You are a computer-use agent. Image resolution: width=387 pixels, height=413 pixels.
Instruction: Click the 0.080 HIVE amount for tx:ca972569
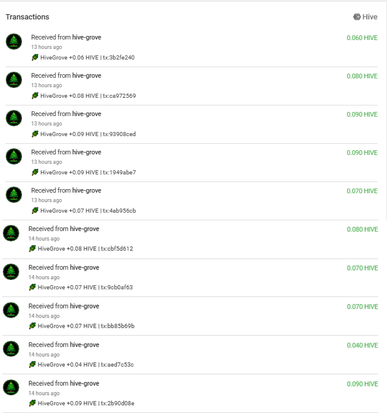point(362,76)
